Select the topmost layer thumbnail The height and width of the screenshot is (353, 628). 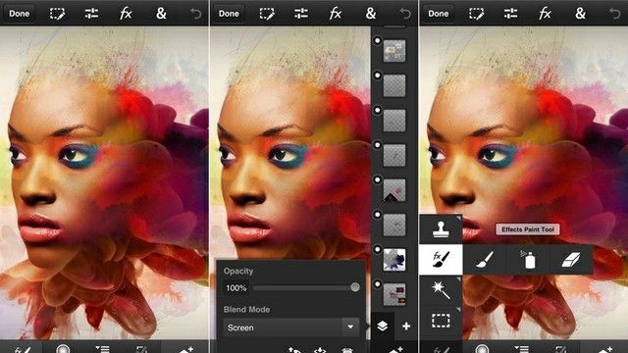[394, 51]
